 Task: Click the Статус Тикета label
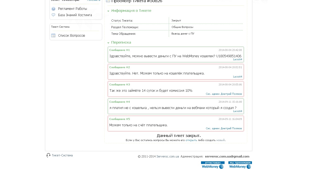coord(122,21)
